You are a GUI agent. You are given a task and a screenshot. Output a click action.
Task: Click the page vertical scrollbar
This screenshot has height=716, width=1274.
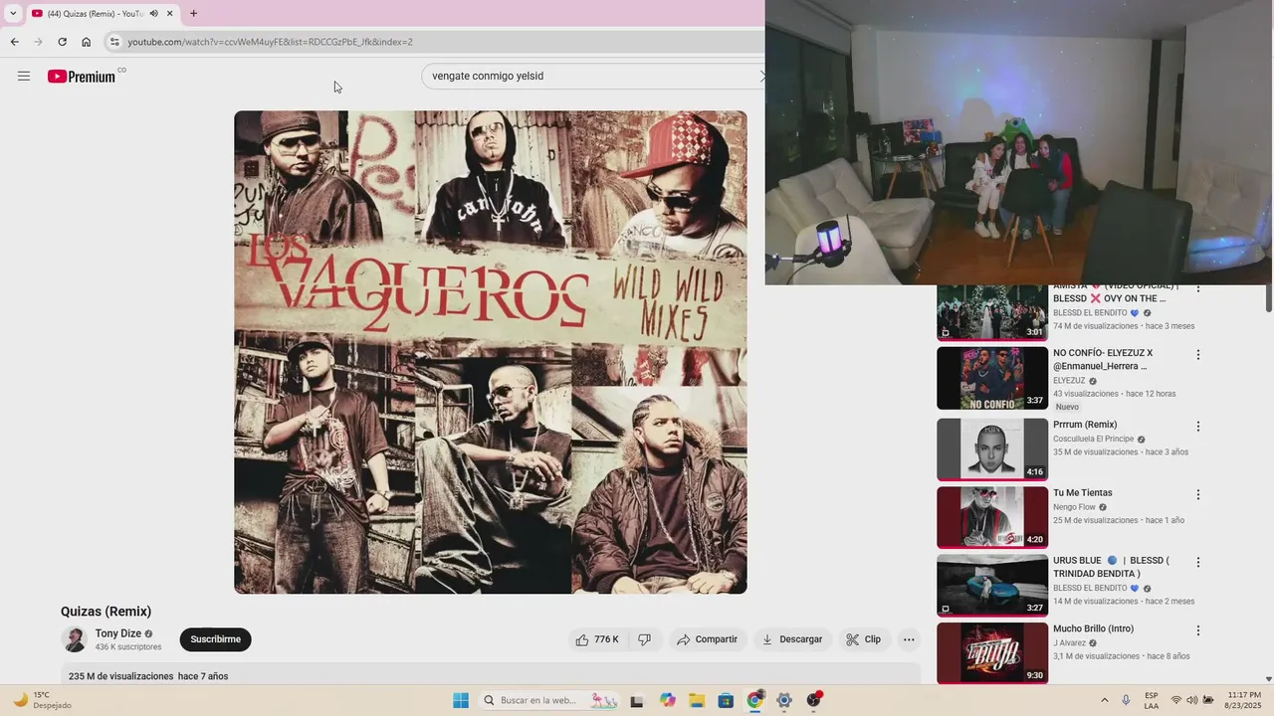click(1268, 298)
